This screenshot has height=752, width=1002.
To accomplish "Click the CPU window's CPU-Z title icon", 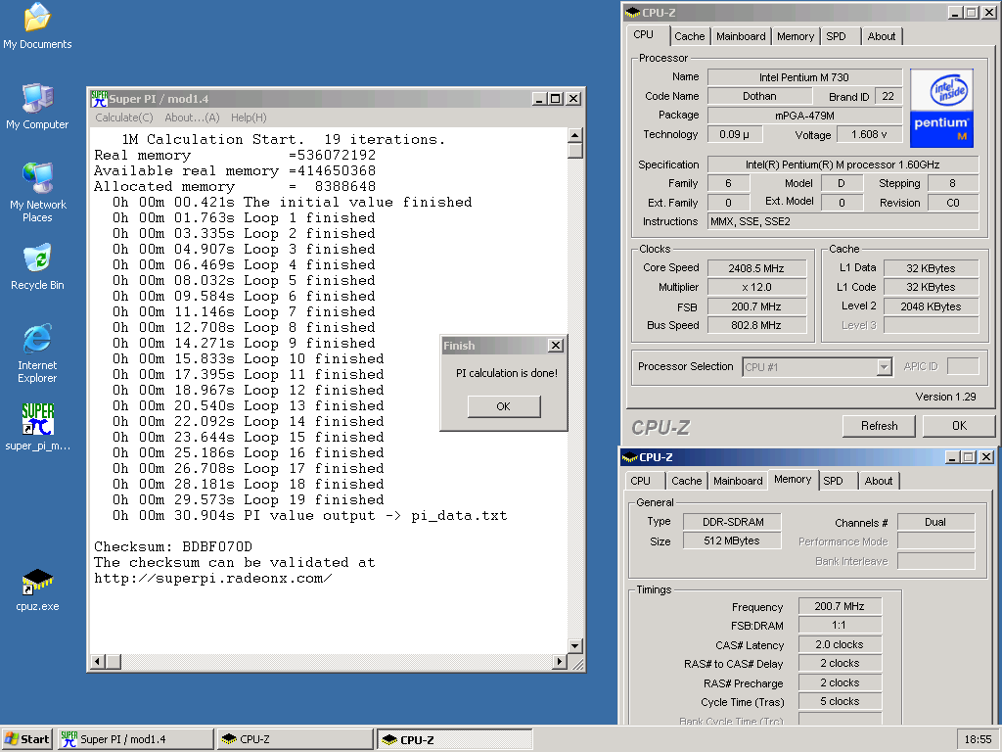I will (x=633, y=12).
